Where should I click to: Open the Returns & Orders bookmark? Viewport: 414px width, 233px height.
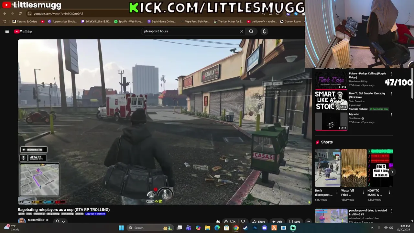[25, 22]
